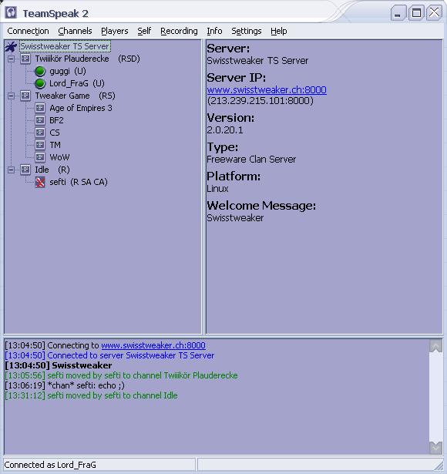Image resolution: width=447 pixels, height=474 pixels.
Task: Select the Age of Empires 3 channel
Action: 81,108
